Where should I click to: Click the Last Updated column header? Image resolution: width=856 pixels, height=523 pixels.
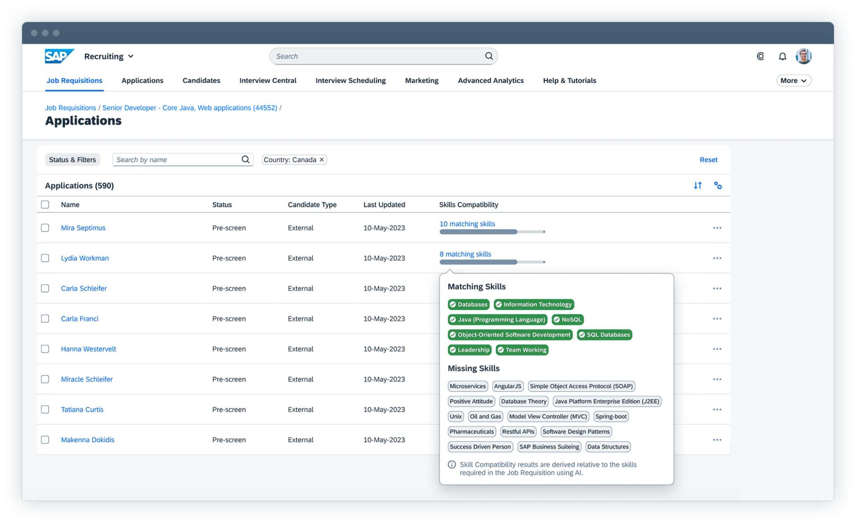tap(384, 205)
